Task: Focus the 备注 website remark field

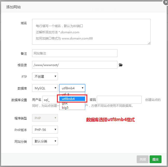Action: pyautogui.click(x=75, y=53)
